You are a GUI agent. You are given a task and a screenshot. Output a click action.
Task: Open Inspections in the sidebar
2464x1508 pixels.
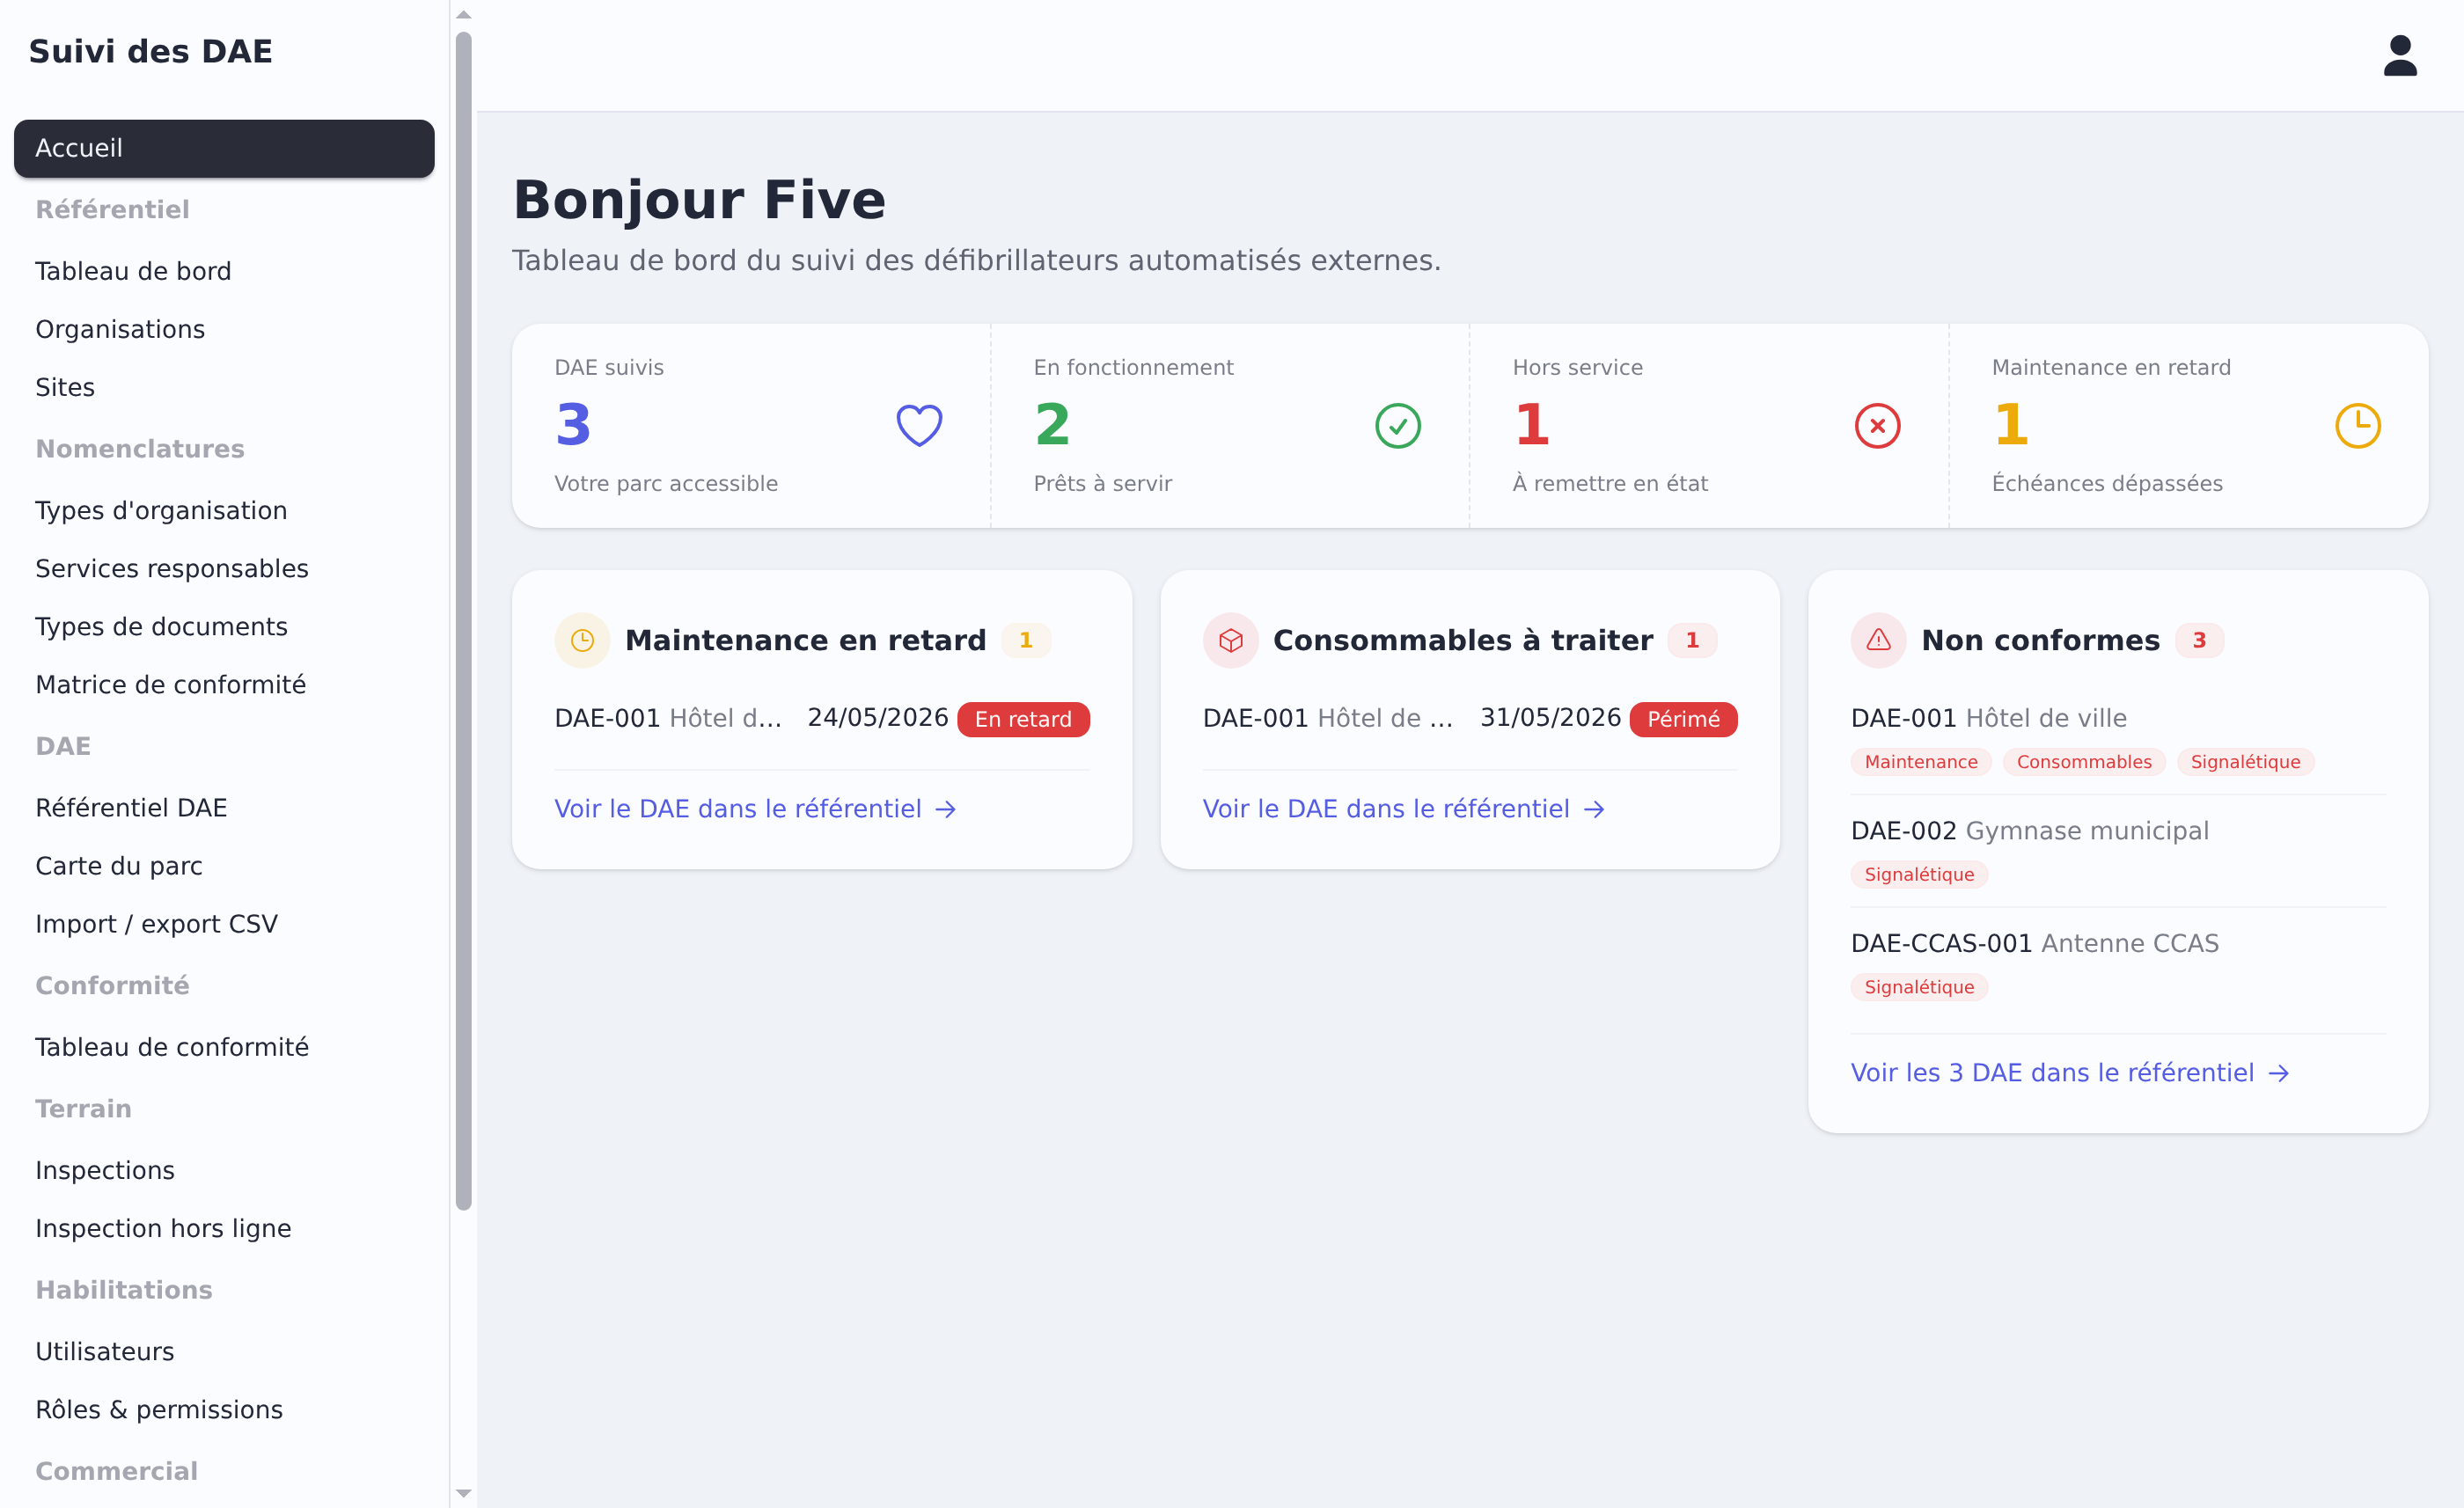click(224, 1169)
